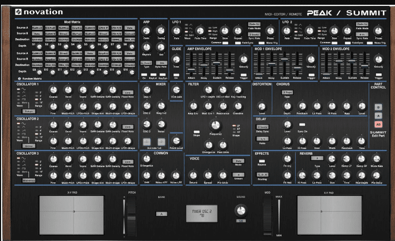Click the right X-Y pad
Screen dimensions: 395x241
coord(329,215)
